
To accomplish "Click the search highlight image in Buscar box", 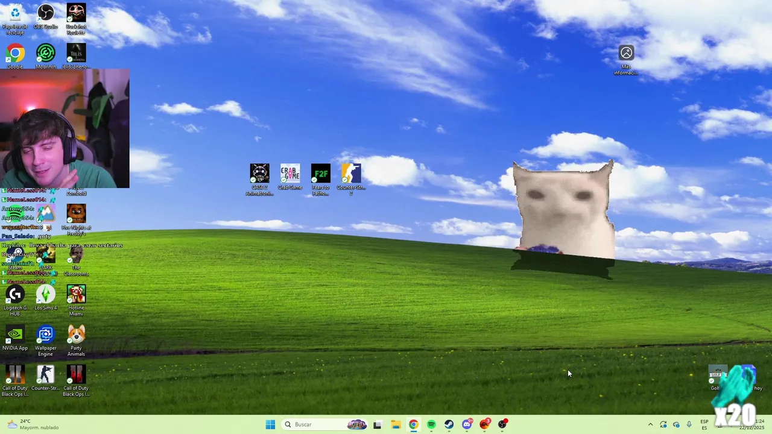I will (356, 424).
